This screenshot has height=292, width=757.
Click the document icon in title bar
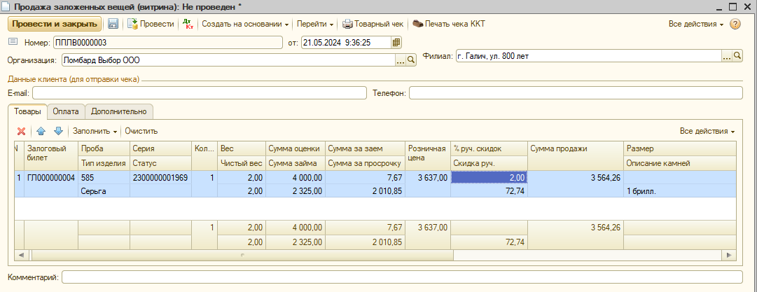[7, 6]
